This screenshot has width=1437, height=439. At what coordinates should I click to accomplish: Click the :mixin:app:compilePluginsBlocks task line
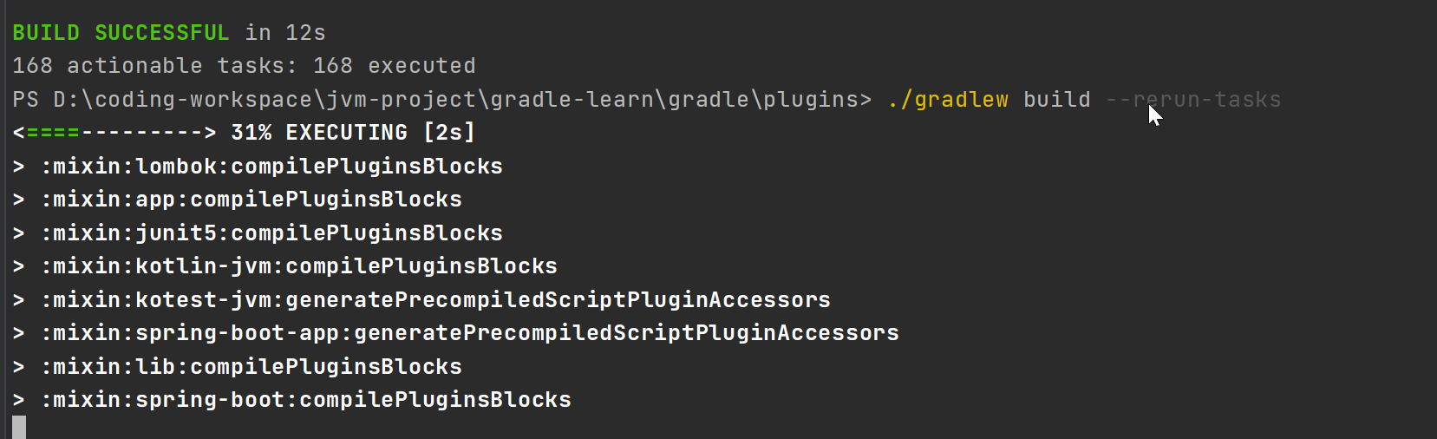point(251,200)
